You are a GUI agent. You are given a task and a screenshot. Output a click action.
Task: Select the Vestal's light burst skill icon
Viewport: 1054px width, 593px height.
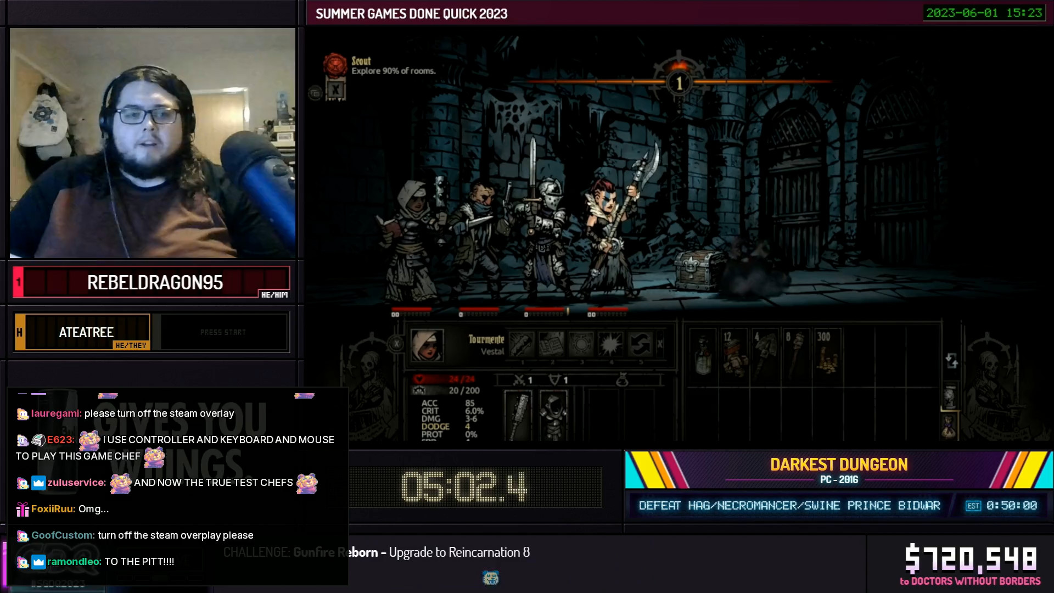click(x=610, y=344)
